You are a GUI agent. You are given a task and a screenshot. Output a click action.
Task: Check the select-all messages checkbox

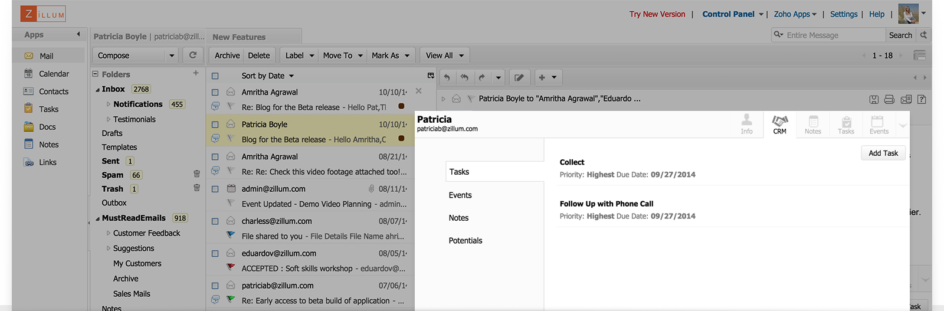pyautogui.click(x=215, y=76)
